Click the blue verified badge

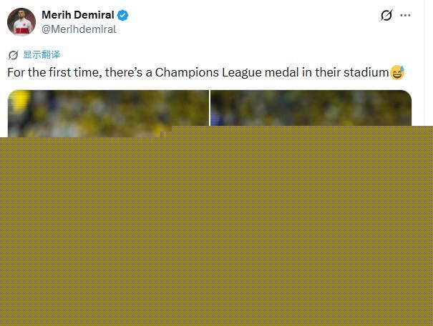123,15
